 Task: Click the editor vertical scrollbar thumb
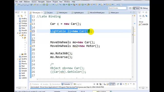click(133, 35)
